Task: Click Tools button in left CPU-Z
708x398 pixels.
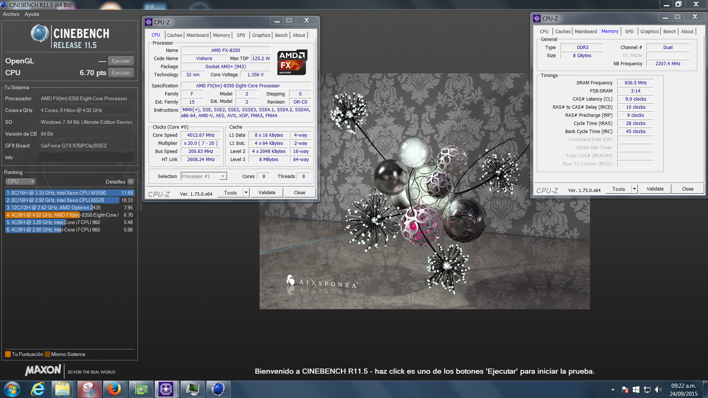Action: click(230, 193)
